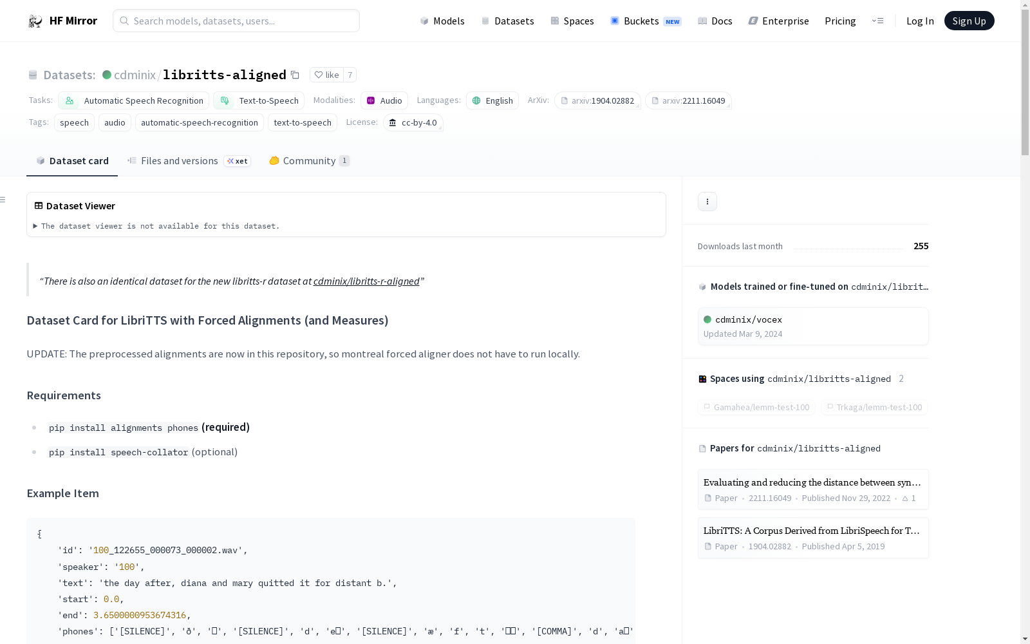Click the Sign Up button
This screenshot has height=644, width=1030.
tap(969, 21)
